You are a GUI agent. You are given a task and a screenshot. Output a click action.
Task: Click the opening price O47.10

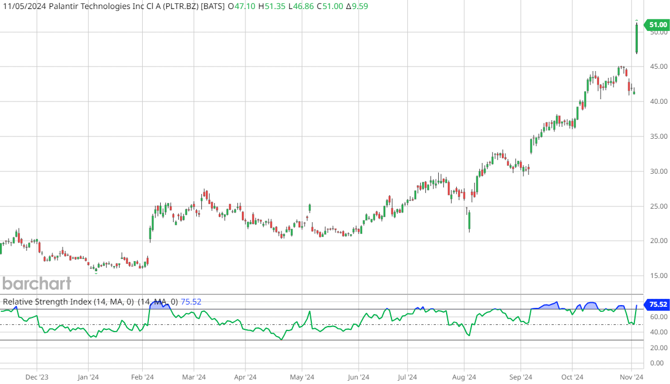242,6
